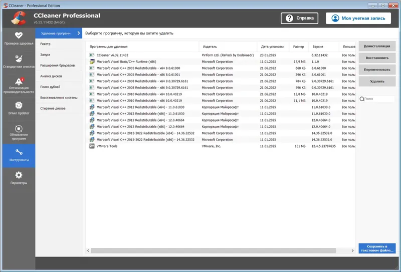
Task: Open the Health Check heart icon
Action: (19, 35)
